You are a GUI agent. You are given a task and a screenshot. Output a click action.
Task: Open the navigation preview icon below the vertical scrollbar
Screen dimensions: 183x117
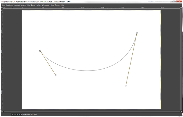181,111
